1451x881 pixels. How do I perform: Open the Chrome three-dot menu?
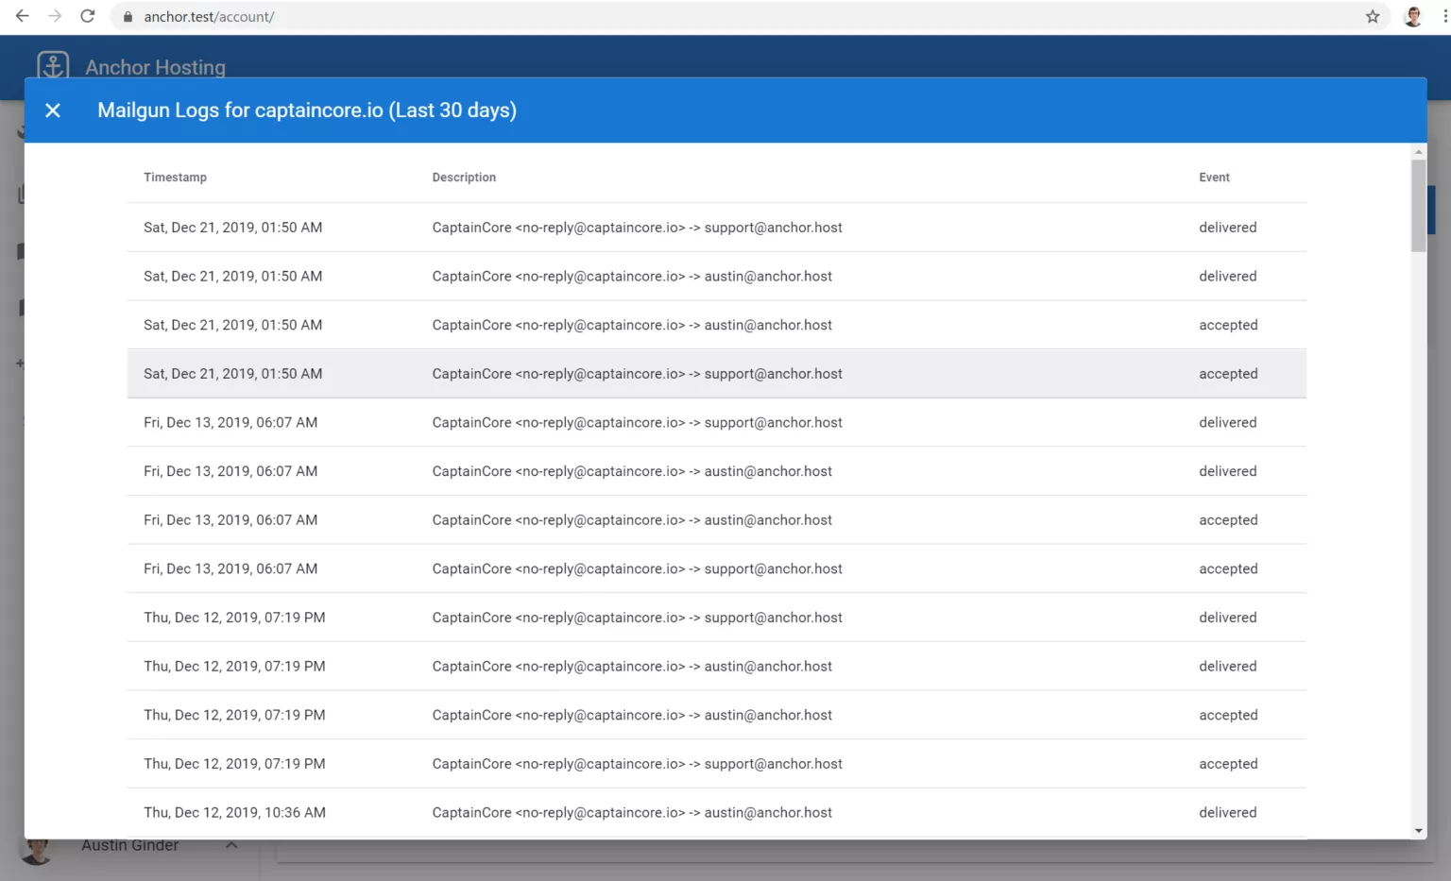coord(1435,16)
